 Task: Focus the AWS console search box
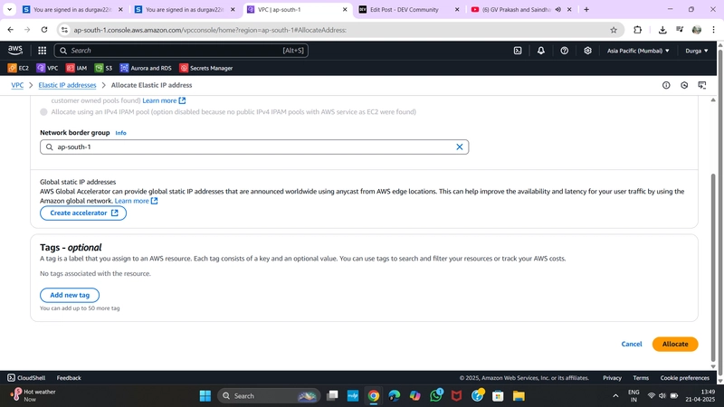click(181, 51)
